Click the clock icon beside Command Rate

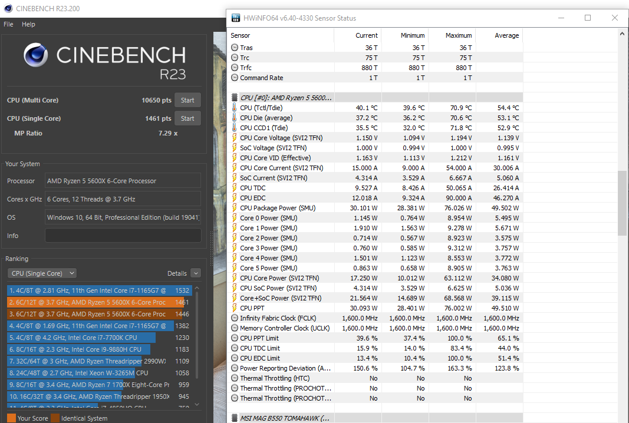[235, 77]
